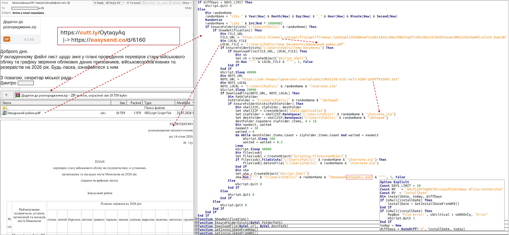Click the up-arrow button in the archive window
509x235 pixels.
(x=6, y=95)
